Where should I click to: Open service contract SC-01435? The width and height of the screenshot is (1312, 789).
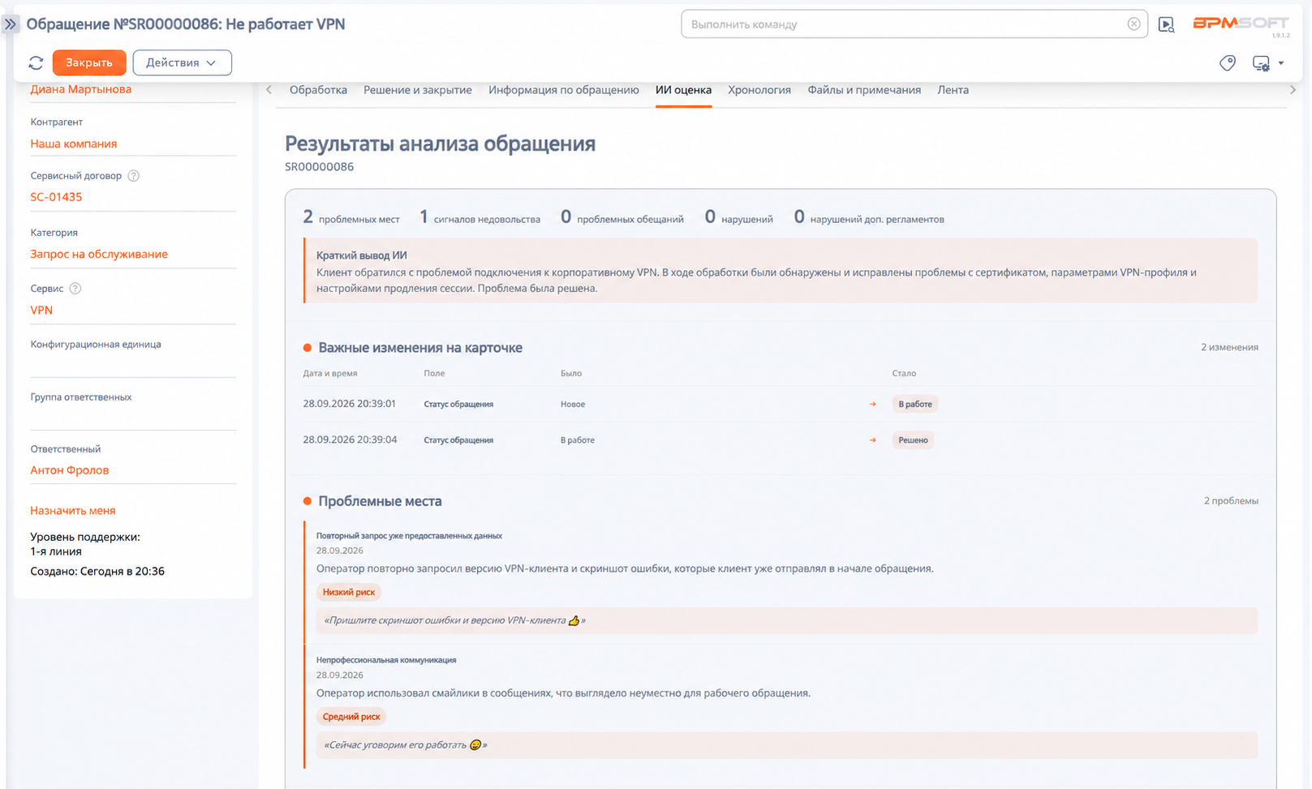tap(56, 197)
